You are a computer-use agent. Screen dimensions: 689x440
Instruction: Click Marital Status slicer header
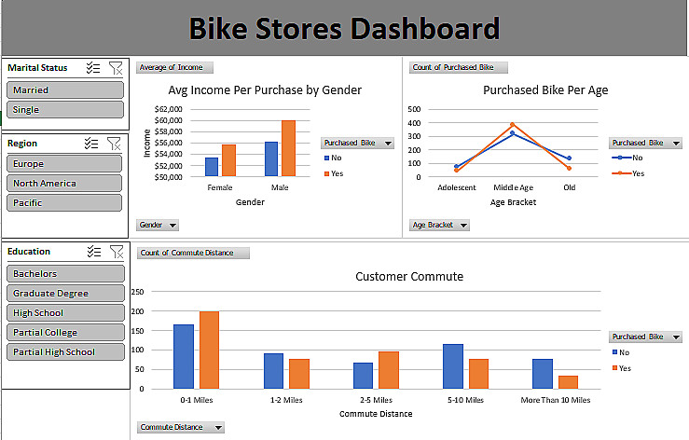pyautogui.click(x=37, y=68)
